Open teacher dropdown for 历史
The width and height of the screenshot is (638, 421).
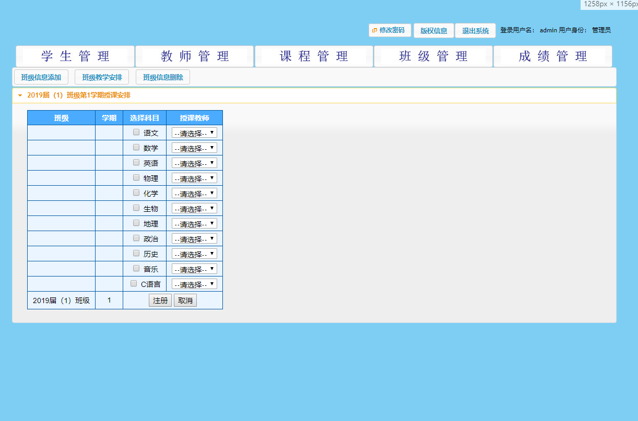coord(194,254)
